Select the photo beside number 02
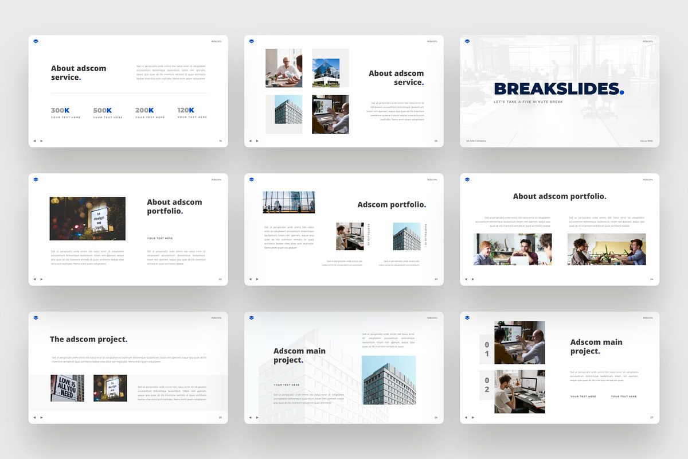688x459 pixels. point(520,391)
